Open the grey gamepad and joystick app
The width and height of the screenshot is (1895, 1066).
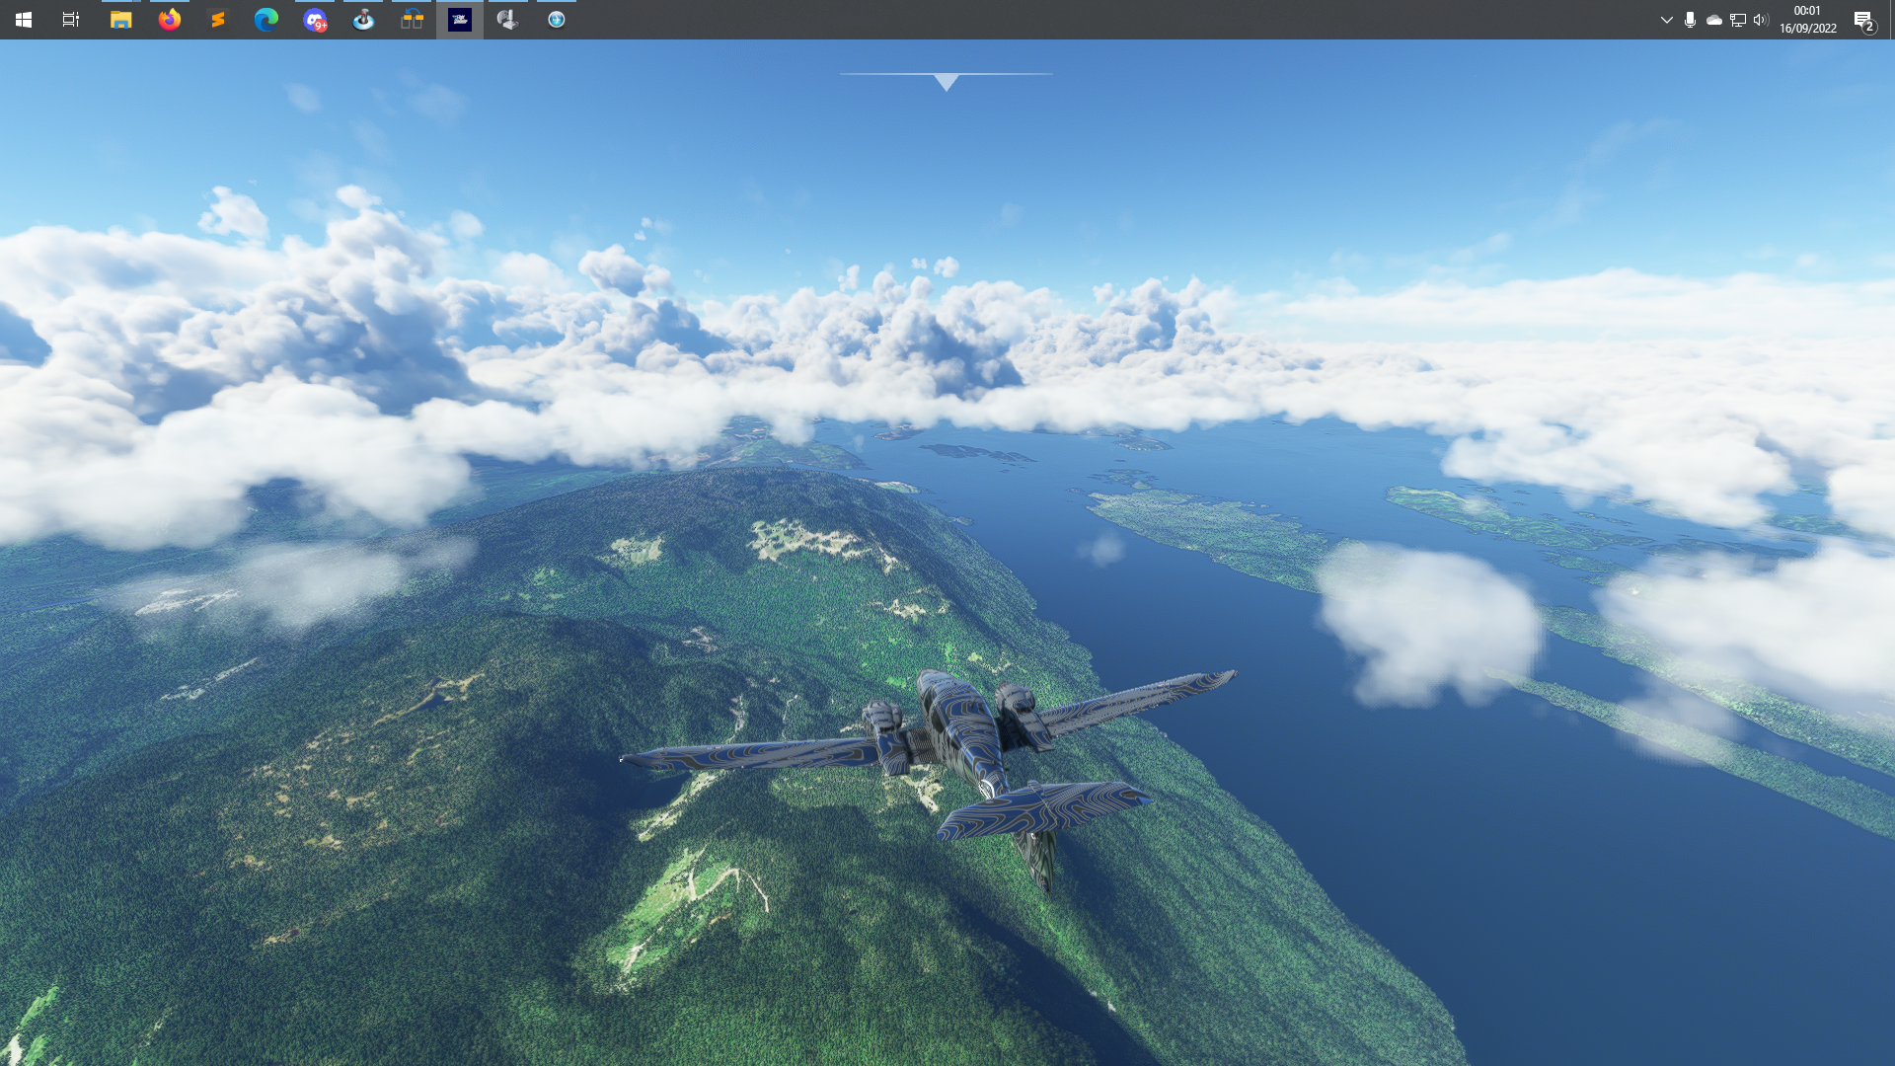507,20
